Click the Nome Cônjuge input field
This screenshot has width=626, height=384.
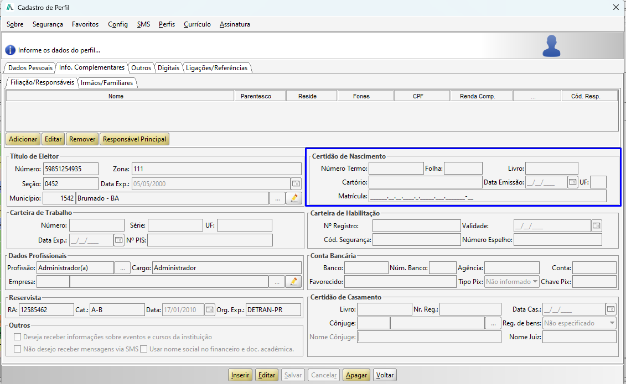429,336
